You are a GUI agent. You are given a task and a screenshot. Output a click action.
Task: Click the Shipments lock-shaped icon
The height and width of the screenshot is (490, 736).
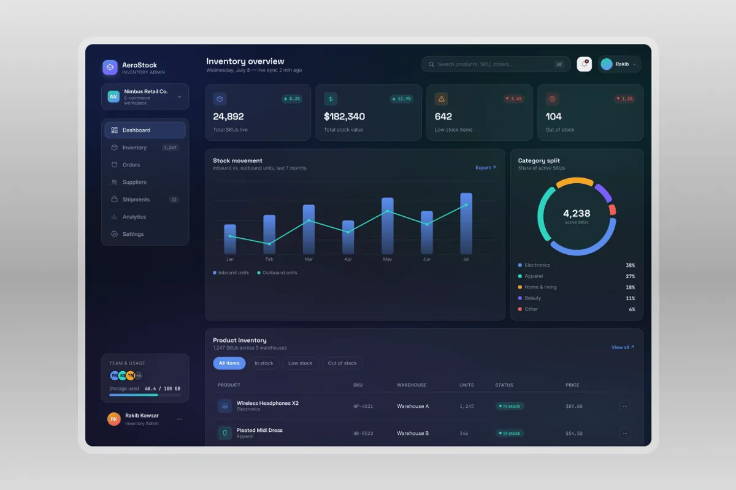[x=114, y=199]
